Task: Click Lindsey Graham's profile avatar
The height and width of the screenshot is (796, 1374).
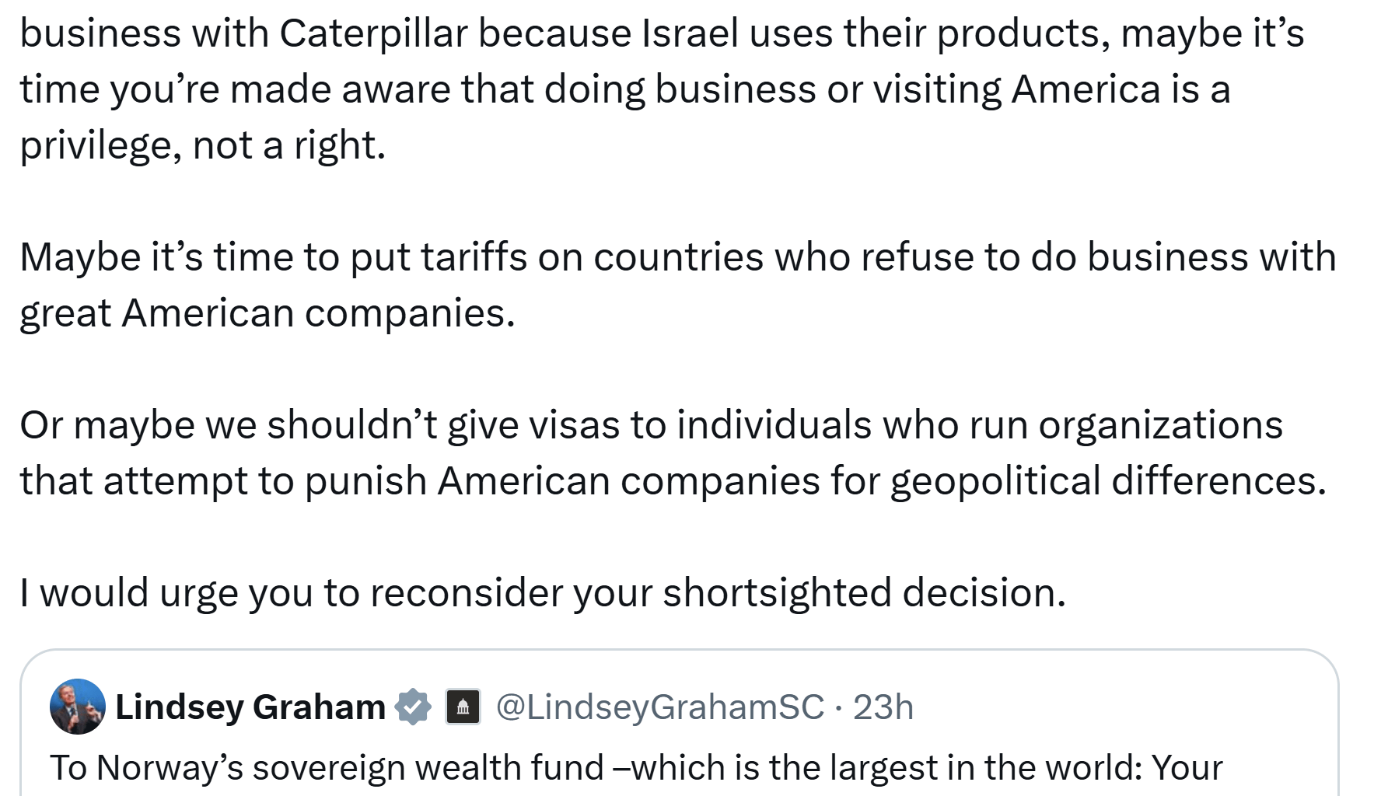Action: coord(77,707)
